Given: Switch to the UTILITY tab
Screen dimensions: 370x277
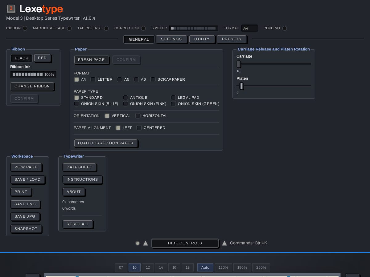Looking at the screenshot, I should click(x=202, y=39).
